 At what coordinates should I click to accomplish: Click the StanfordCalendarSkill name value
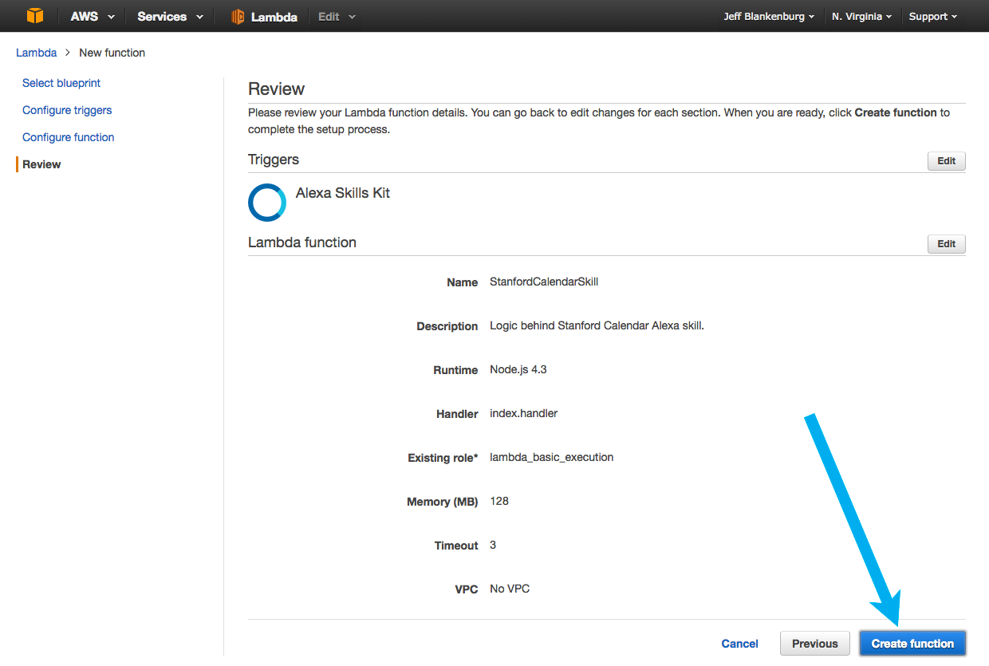(x=544, y=282)
